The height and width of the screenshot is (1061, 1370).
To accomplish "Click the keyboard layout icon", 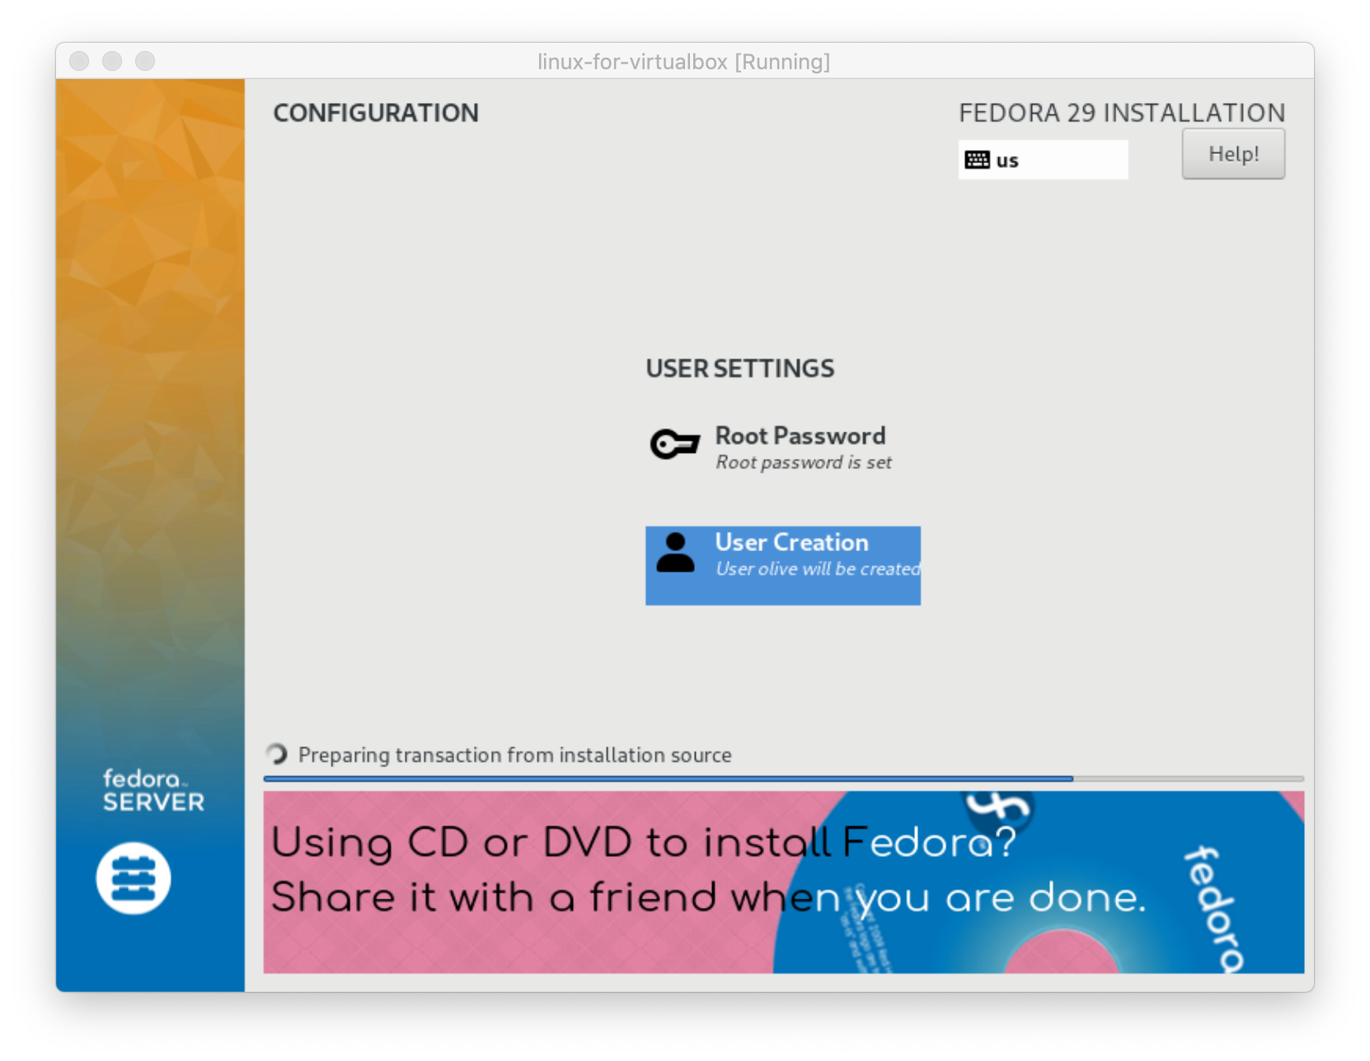I will [x=977, y=160].
